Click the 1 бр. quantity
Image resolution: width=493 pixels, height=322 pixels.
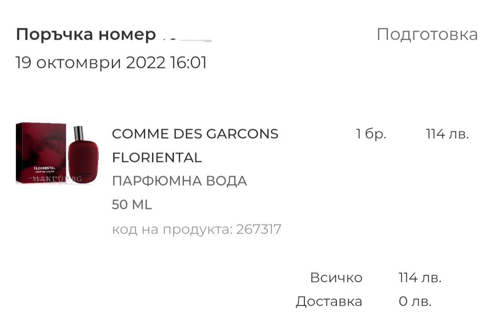click(x=371, y=134)
